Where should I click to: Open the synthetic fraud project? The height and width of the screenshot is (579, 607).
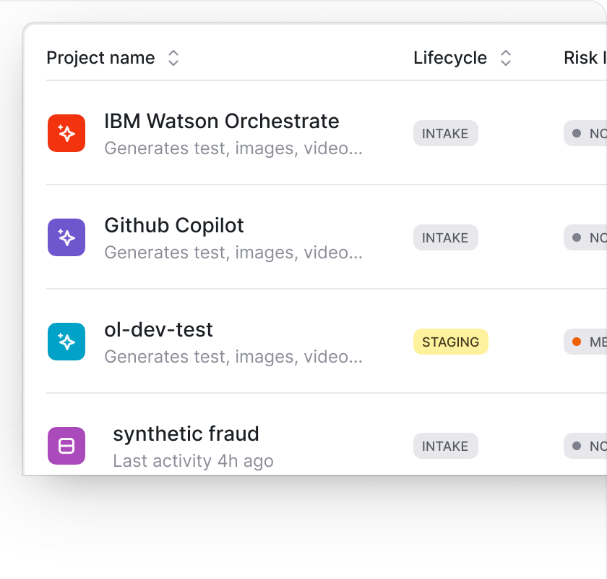coord(186,434)
